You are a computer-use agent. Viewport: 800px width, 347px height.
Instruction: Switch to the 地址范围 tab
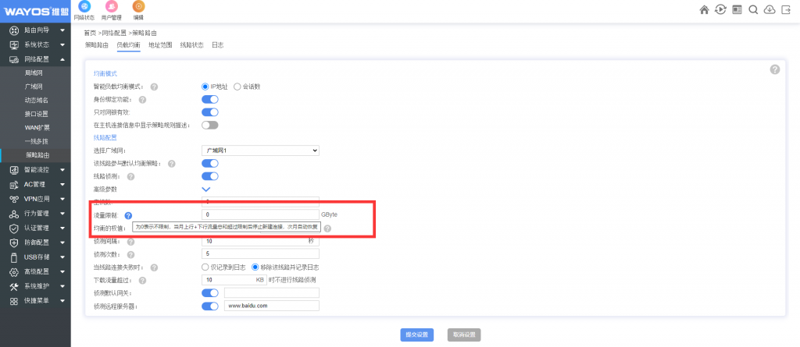pos(160,45)
